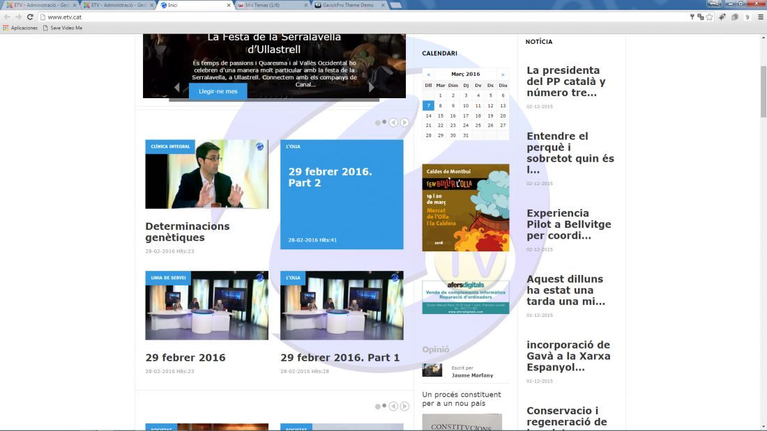
Task: Open news La presidenta del PP català
Action: tap(566, 81)
